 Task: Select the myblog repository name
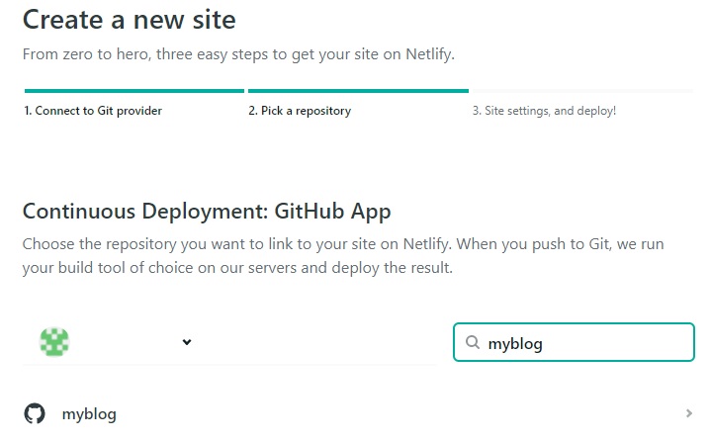89,414
